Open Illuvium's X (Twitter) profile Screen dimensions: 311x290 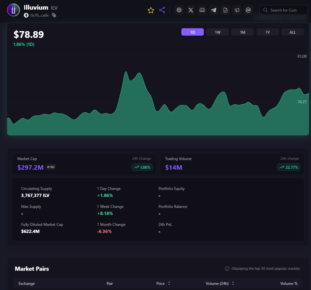191,10
